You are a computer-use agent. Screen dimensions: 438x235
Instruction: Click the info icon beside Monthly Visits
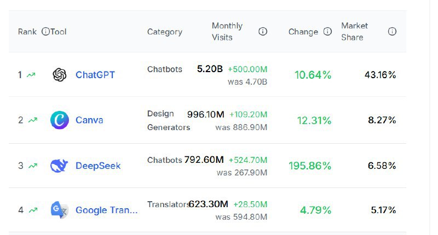tap(263, 32)
